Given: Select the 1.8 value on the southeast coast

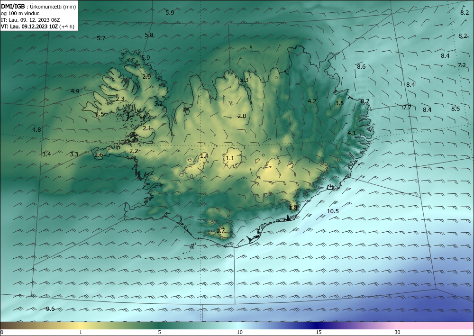Looking at the screenshot, I should pos(293,208).
